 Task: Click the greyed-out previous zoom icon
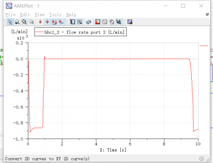click(x=31, y=22)
